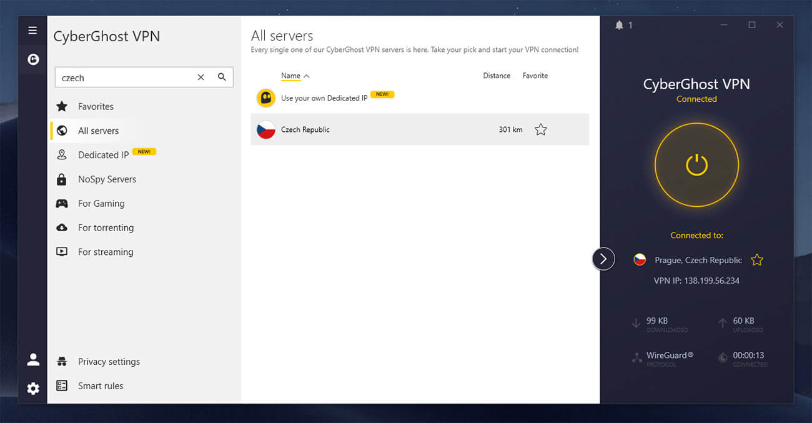Click the Dedicated IP pin icon
This screenshot has height=423, width=812.
click(x=62, y=155)
